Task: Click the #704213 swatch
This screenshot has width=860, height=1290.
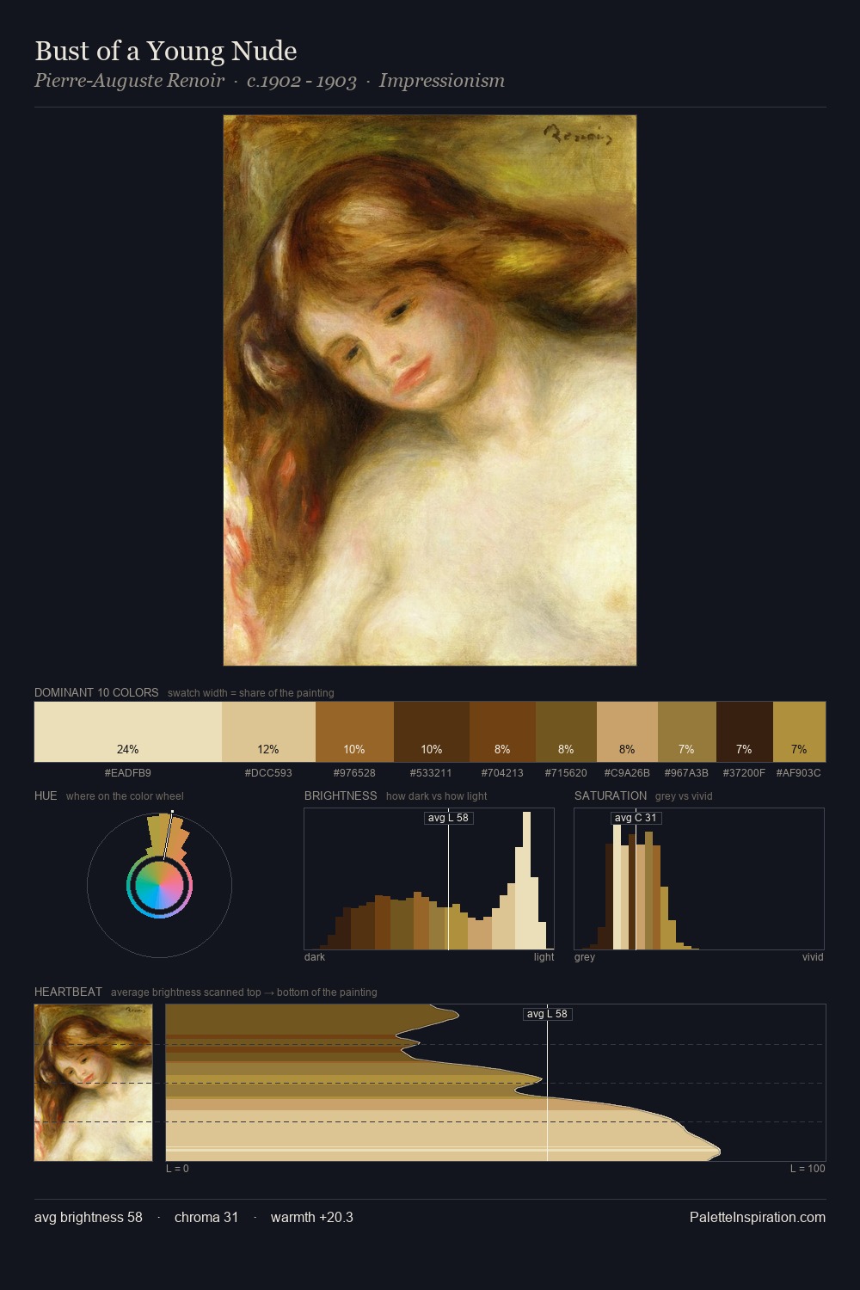Action: pos(502,732)
